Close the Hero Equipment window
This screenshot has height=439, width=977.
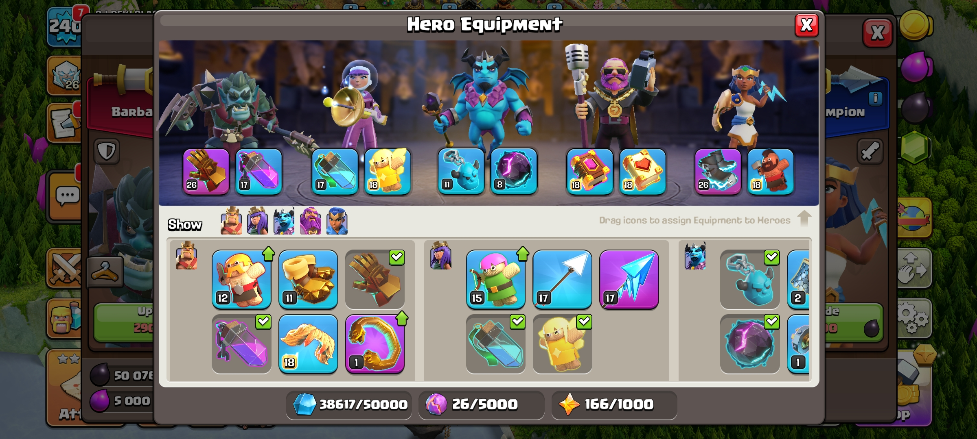[x=806, y=25]
